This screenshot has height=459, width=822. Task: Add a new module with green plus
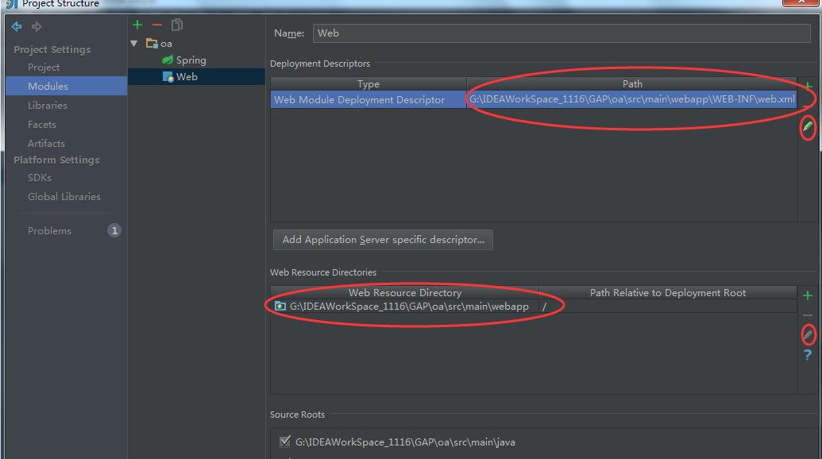click(x=137, y=25)
